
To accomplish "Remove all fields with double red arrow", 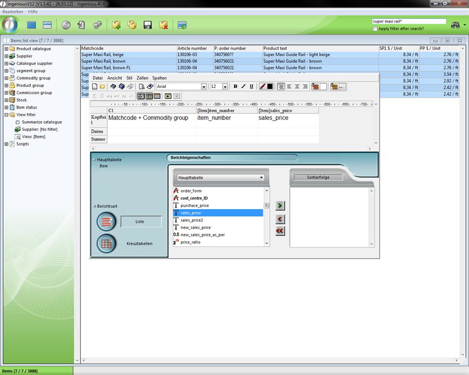I will 280,231.
